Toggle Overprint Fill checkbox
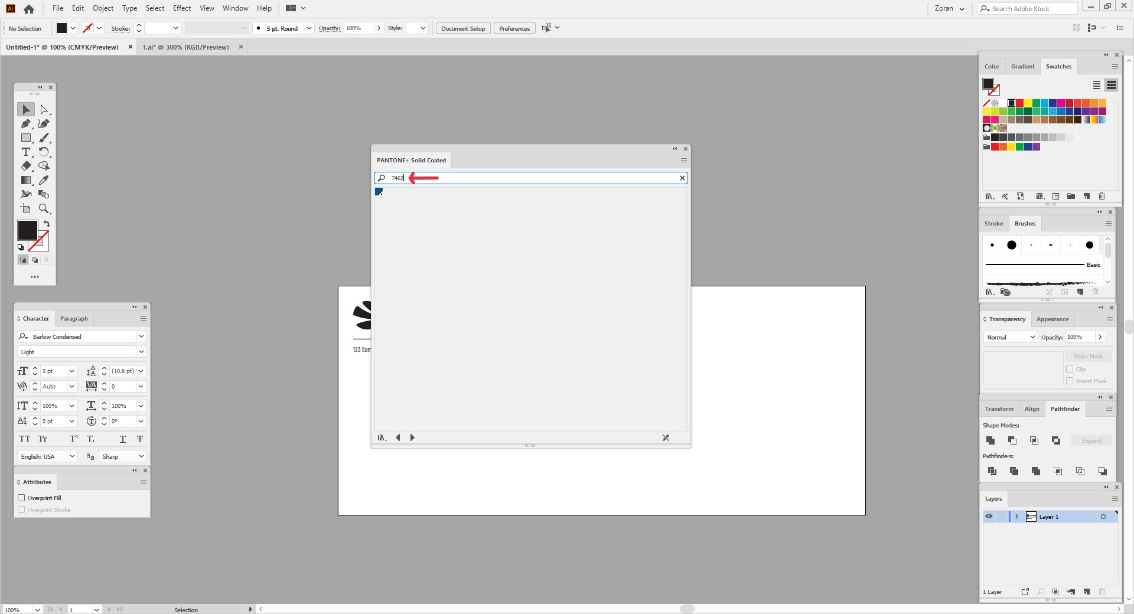This screenshot has width=1134, height=614. (21, 498)
